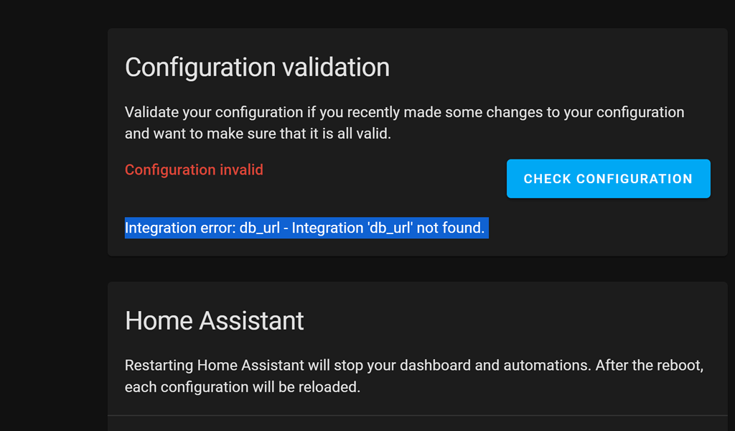This screenshot has width=735, height=431.
Task: Click the 'Home Assistant' section heading
Action: pyautogui.click(x=214, y=320)
